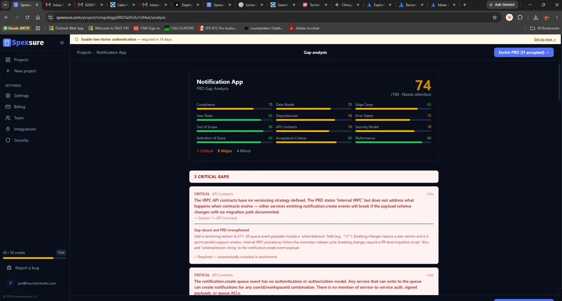
Task: Open the browser Extensions puzzle icon
Action: coord(520,17)
